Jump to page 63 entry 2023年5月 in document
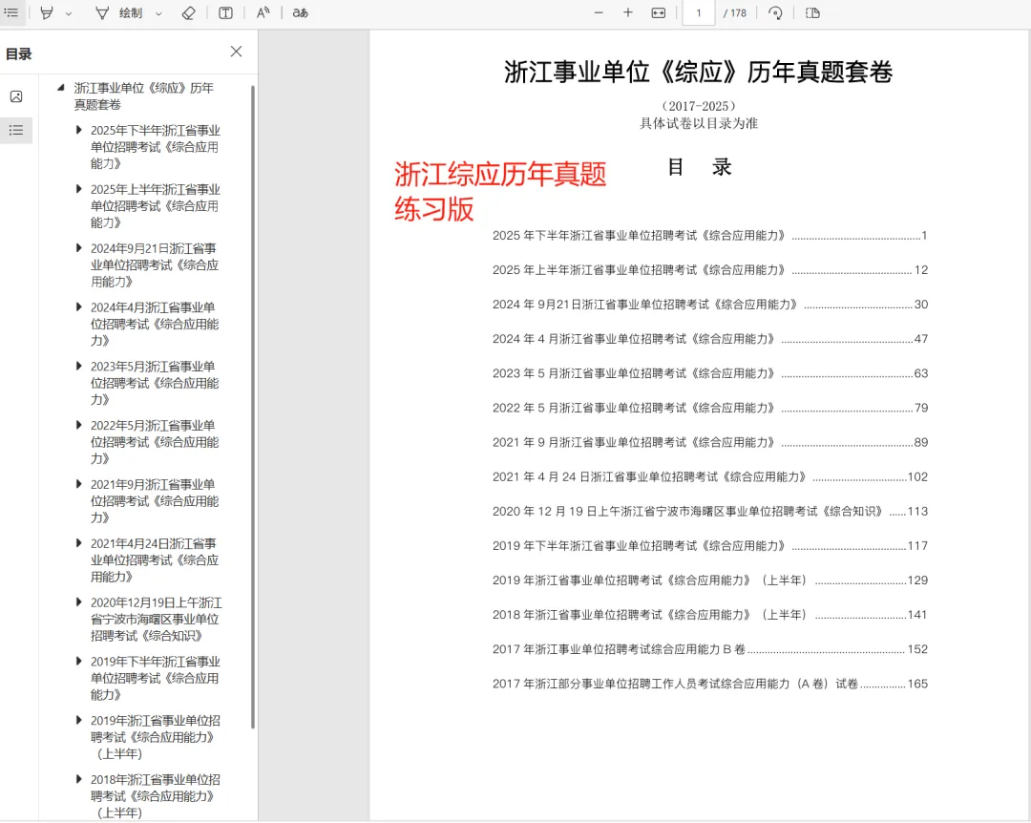The height and width of the screenshot is (823, 1031). pyautogui.click(x=709, y=373)
